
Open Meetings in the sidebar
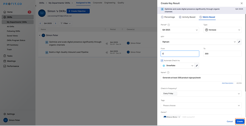point(11,61)
